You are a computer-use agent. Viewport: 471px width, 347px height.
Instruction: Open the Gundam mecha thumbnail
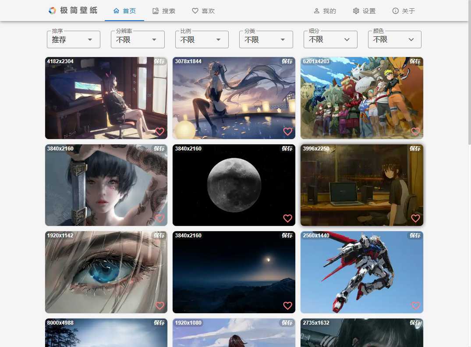click(362, 272)
